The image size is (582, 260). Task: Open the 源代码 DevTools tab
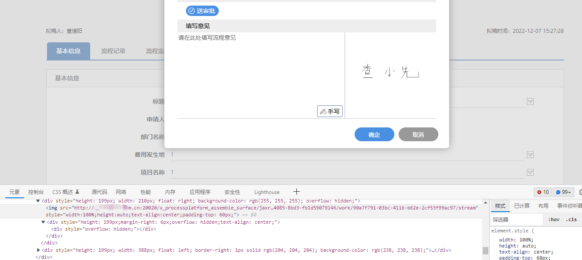(x=99, y=192)
